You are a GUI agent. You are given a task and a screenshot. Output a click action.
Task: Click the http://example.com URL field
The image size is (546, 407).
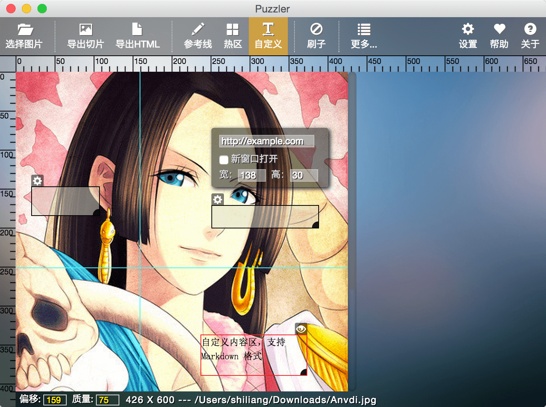(267, 141)
